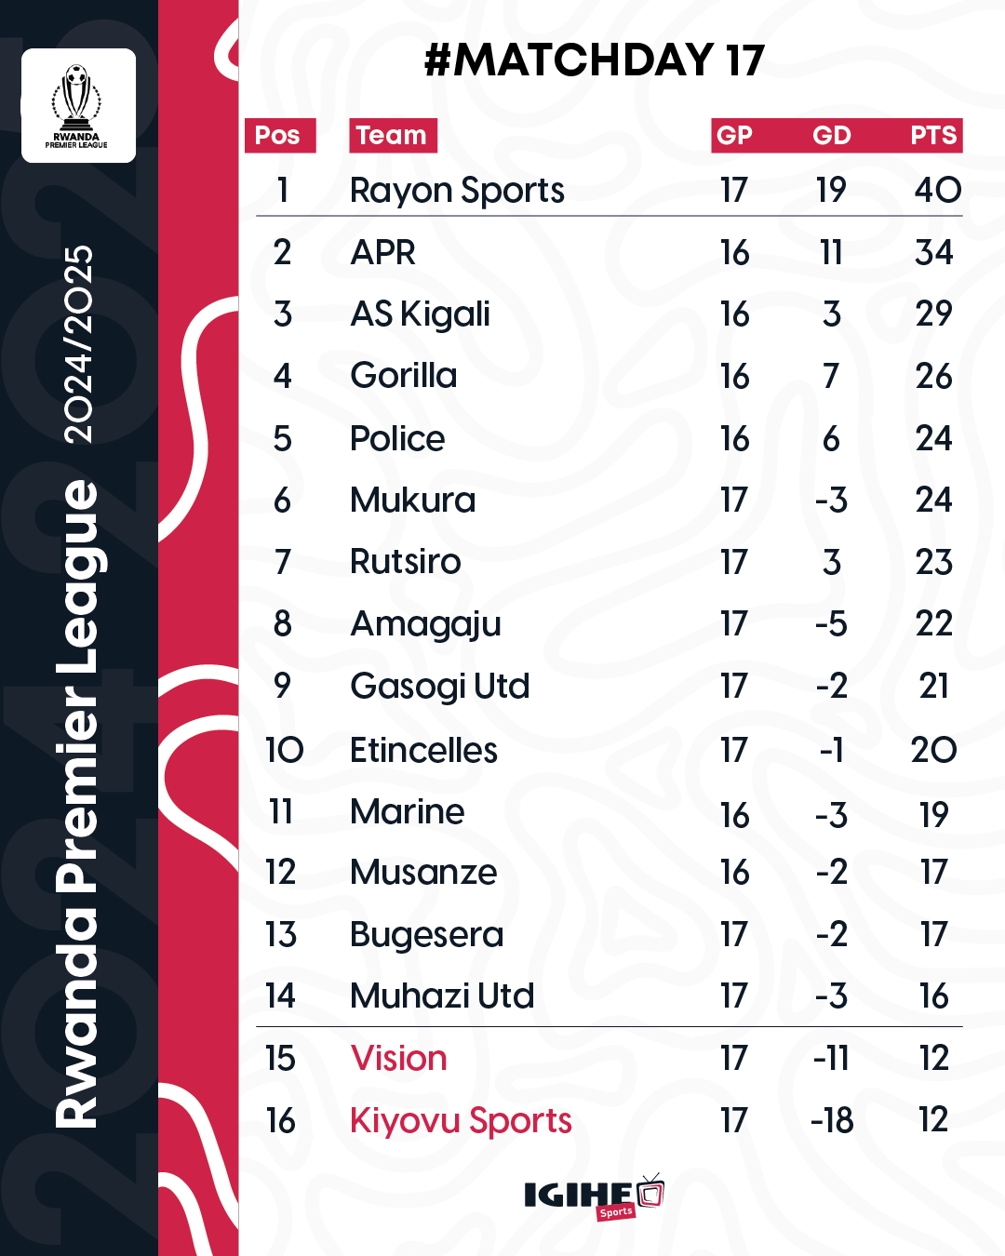
Task: Select the Pos column header
Action: (x=279, y=136)
